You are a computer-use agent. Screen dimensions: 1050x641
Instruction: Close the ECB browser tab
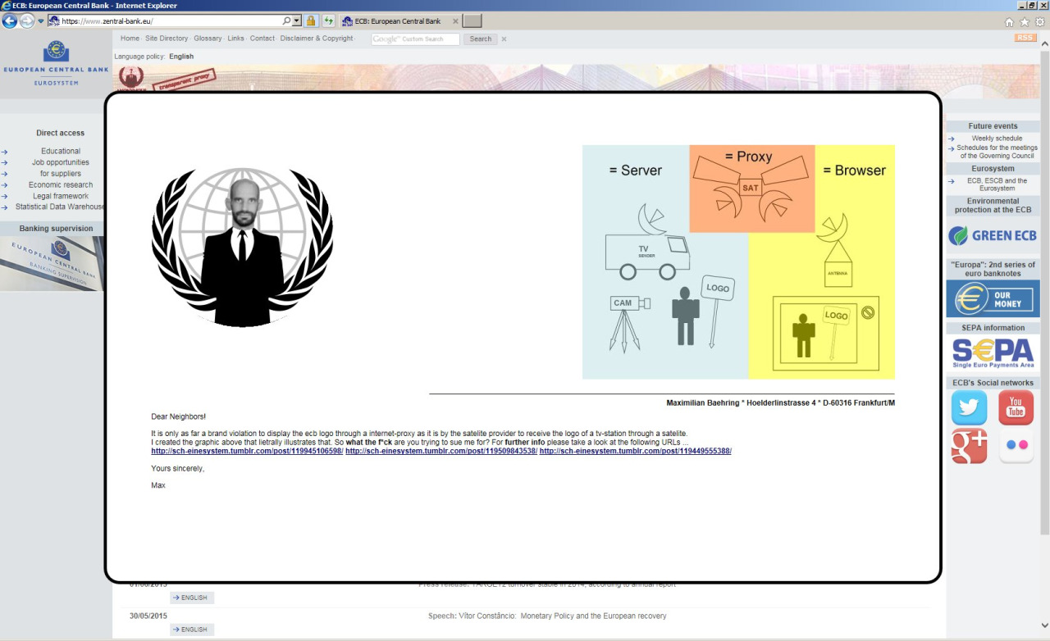tap(454, 20)
